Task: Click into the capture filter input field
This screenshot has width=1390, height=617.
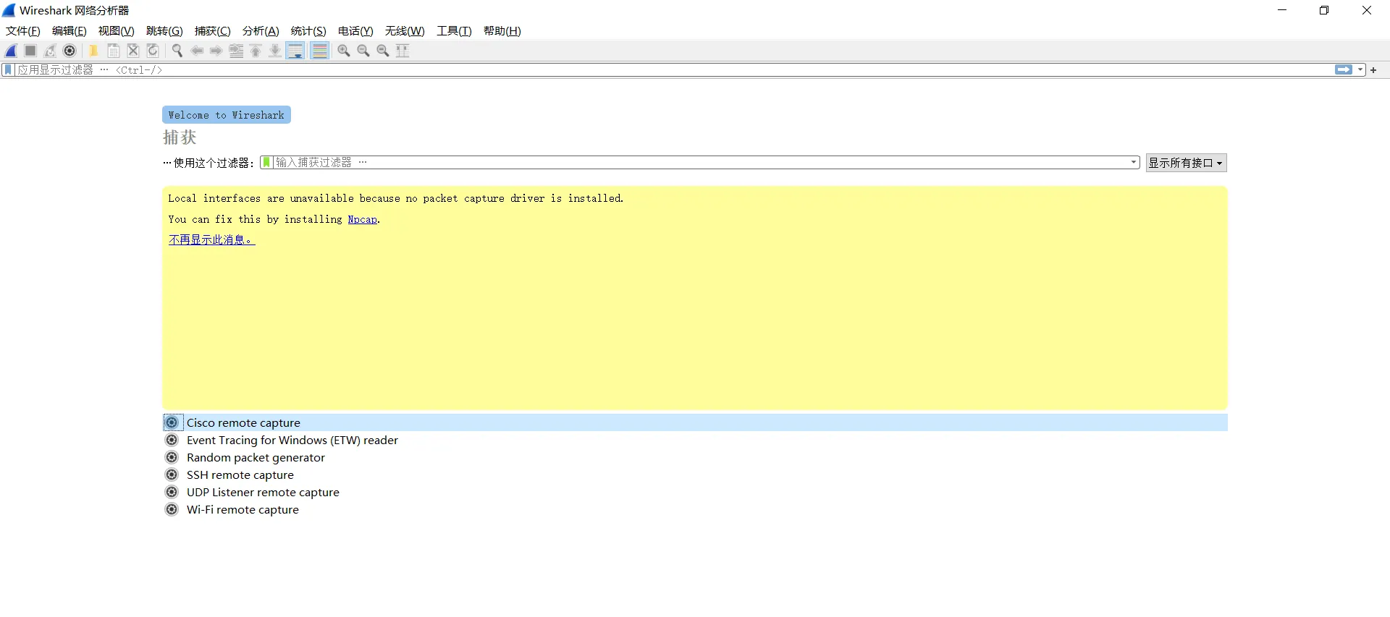Action: click(699, 163)
